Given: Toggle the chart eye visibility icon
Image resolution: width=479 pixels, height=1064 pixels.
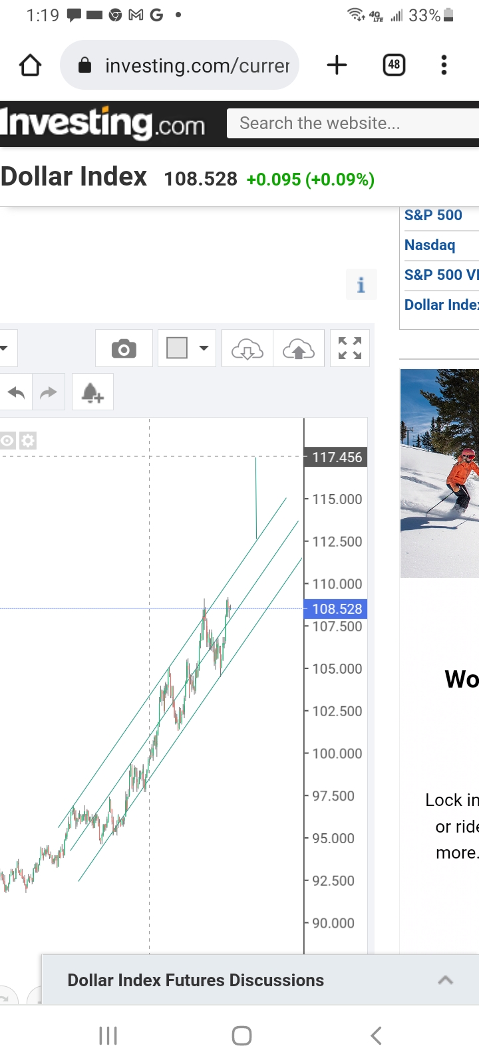Looking at the screenshot, I should pos(8,440).
